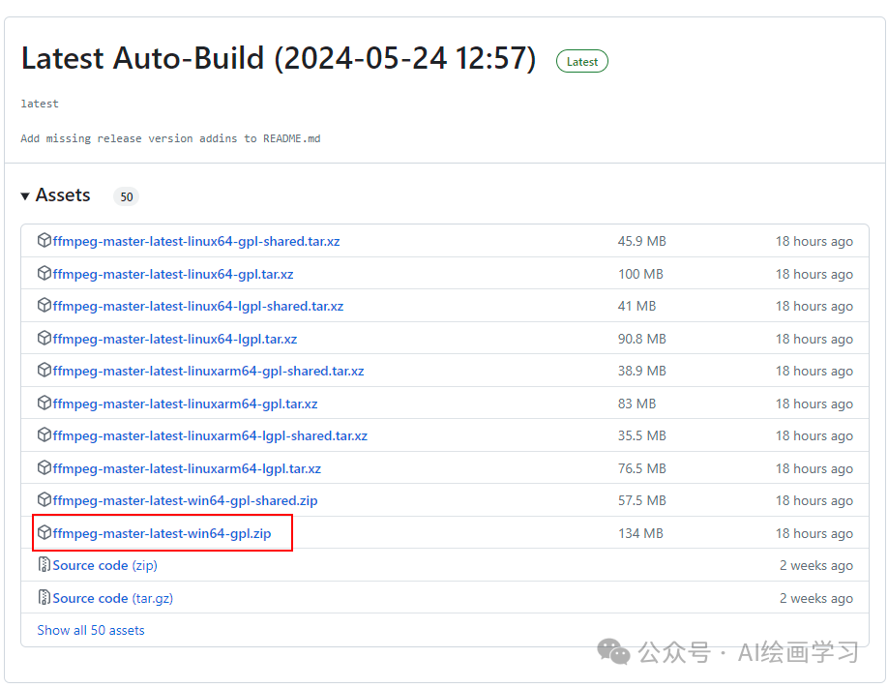Screen dimensions: 888x688
Task: Open the Latest Auto-Build release title
Action: 278,58
